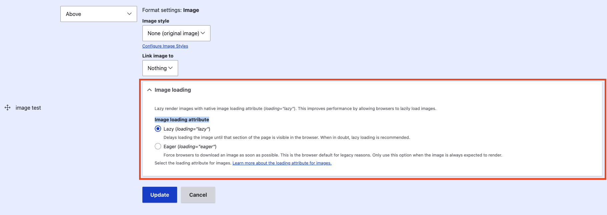
Task: Open the Image style dropdown
Action: [x=176, y=33]
